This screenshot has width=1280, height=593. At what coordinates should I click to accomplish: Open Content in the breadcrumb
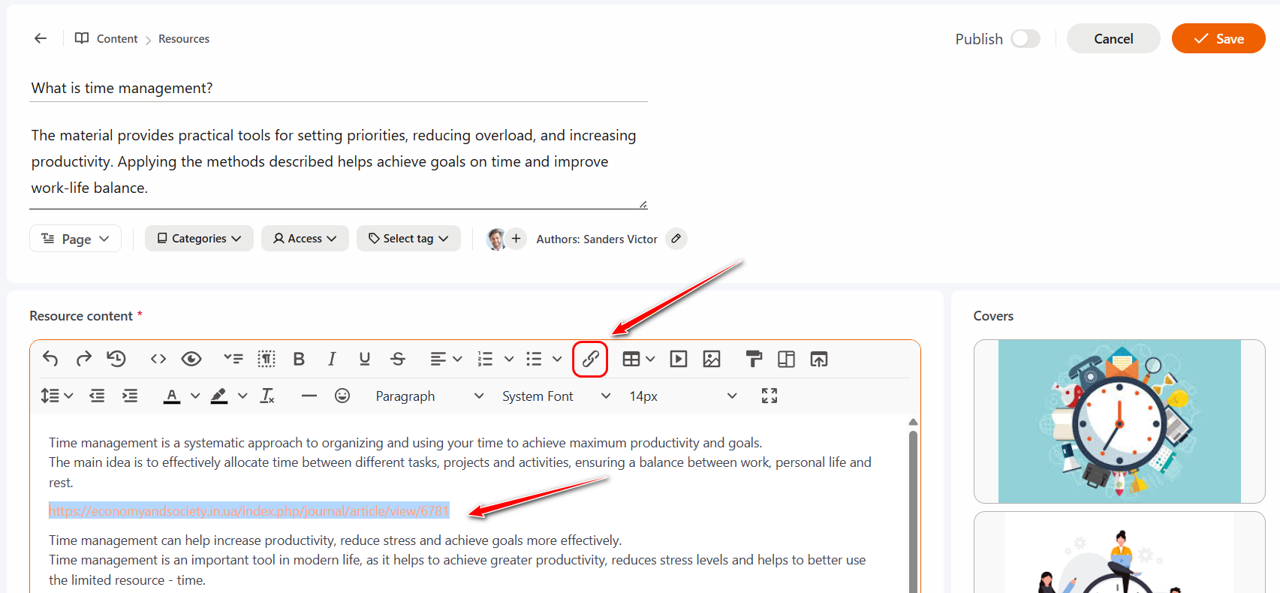tap(117, 38)
